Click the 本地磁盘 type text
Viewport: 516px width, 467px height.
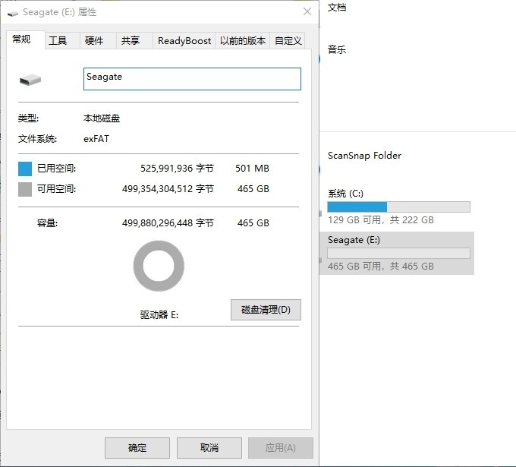102,118
